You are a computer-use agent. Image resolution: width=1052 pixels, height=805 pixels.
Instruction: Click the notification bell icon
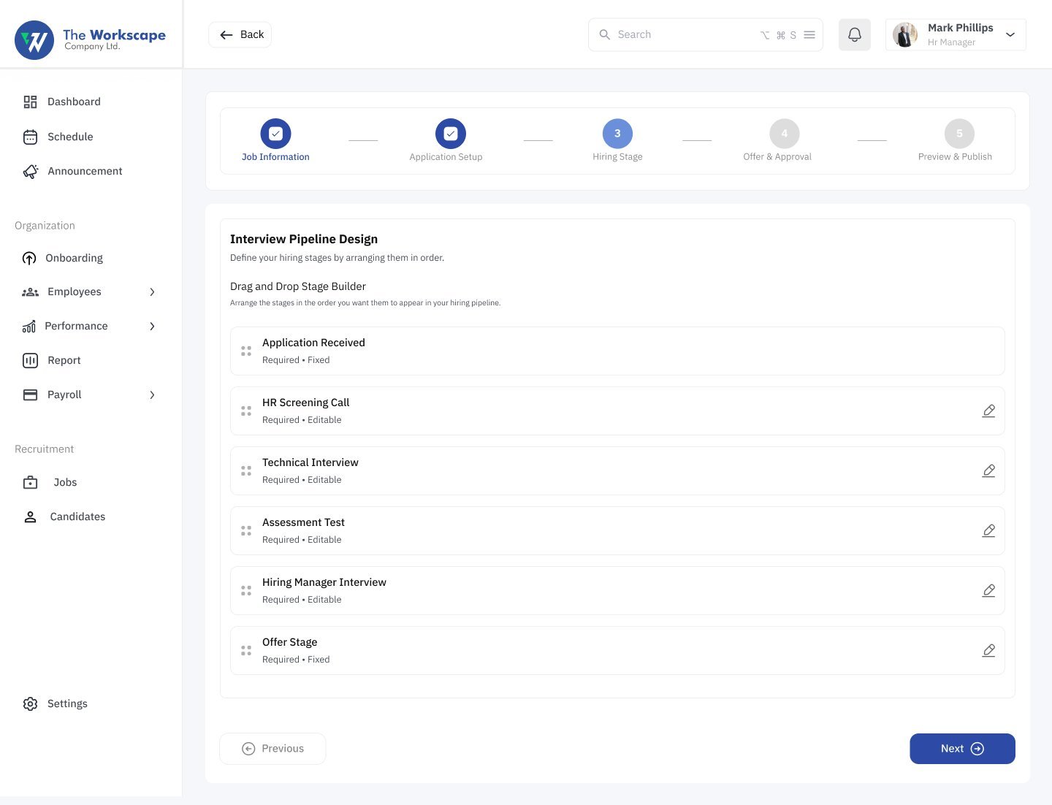(854, 34)
